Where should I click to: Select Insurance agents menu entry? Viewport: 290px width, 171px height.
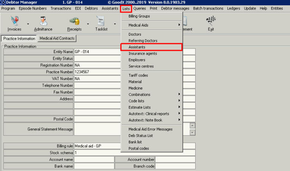coord(152,53)
